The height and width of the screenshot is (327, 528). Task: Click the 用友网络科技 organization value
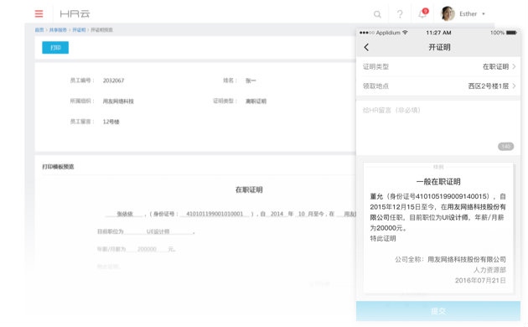point(118,101)
